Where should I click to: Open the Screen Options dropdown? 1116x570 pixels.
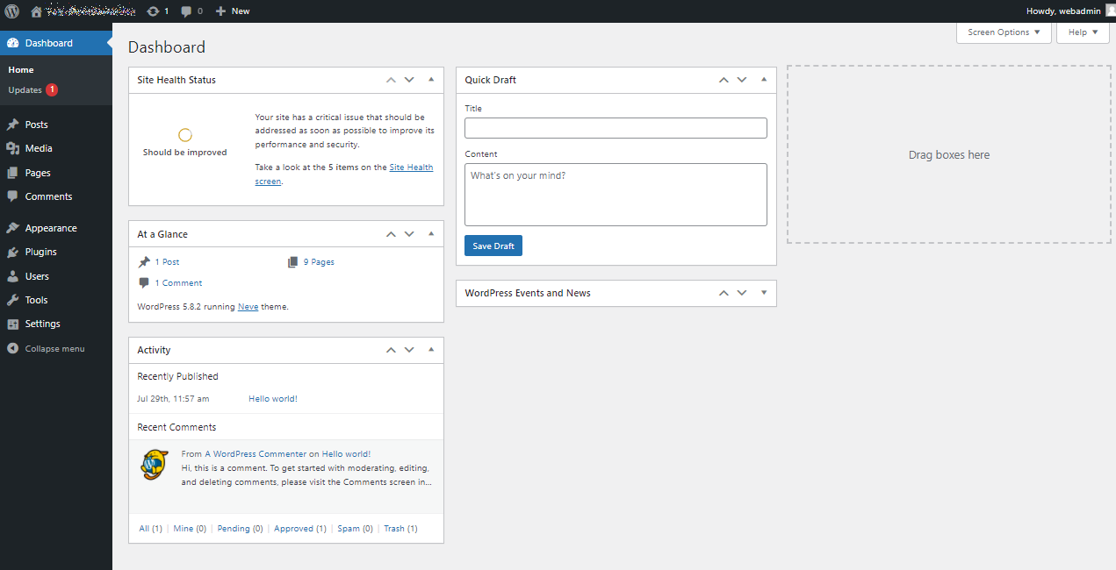[x=1004, y=32]
